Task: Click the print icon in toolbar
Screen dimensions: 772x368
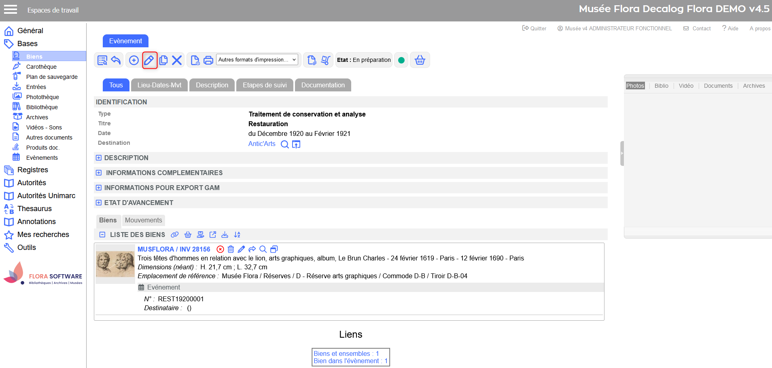Action: 208,60
